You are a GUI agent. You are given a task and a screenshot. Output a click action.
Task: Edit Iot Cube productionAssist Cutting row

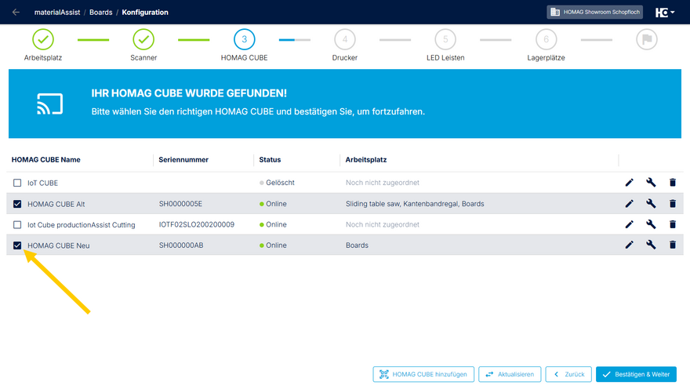pos(630,224)
